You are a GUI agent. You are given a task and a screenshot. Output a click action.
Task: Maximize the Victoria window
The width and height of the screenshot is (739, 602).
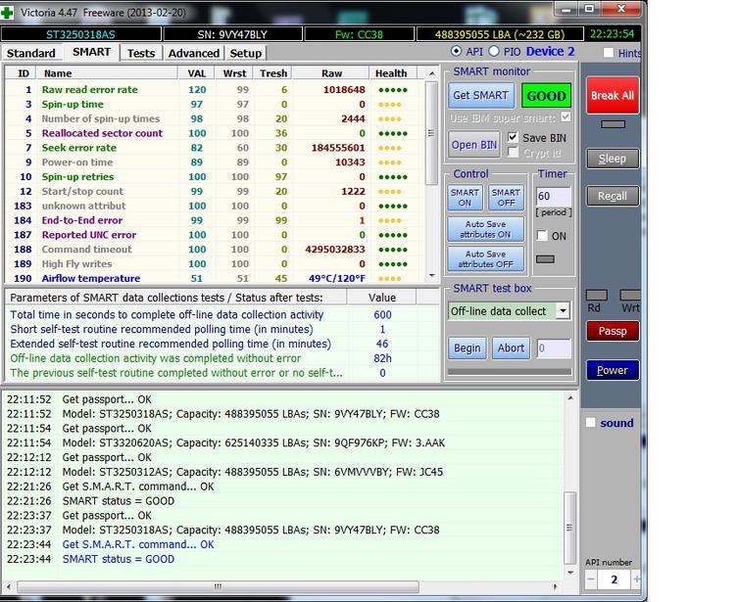[589, 9]
